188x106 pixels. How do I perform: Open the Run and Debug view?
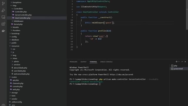click(x=3, y=10)
